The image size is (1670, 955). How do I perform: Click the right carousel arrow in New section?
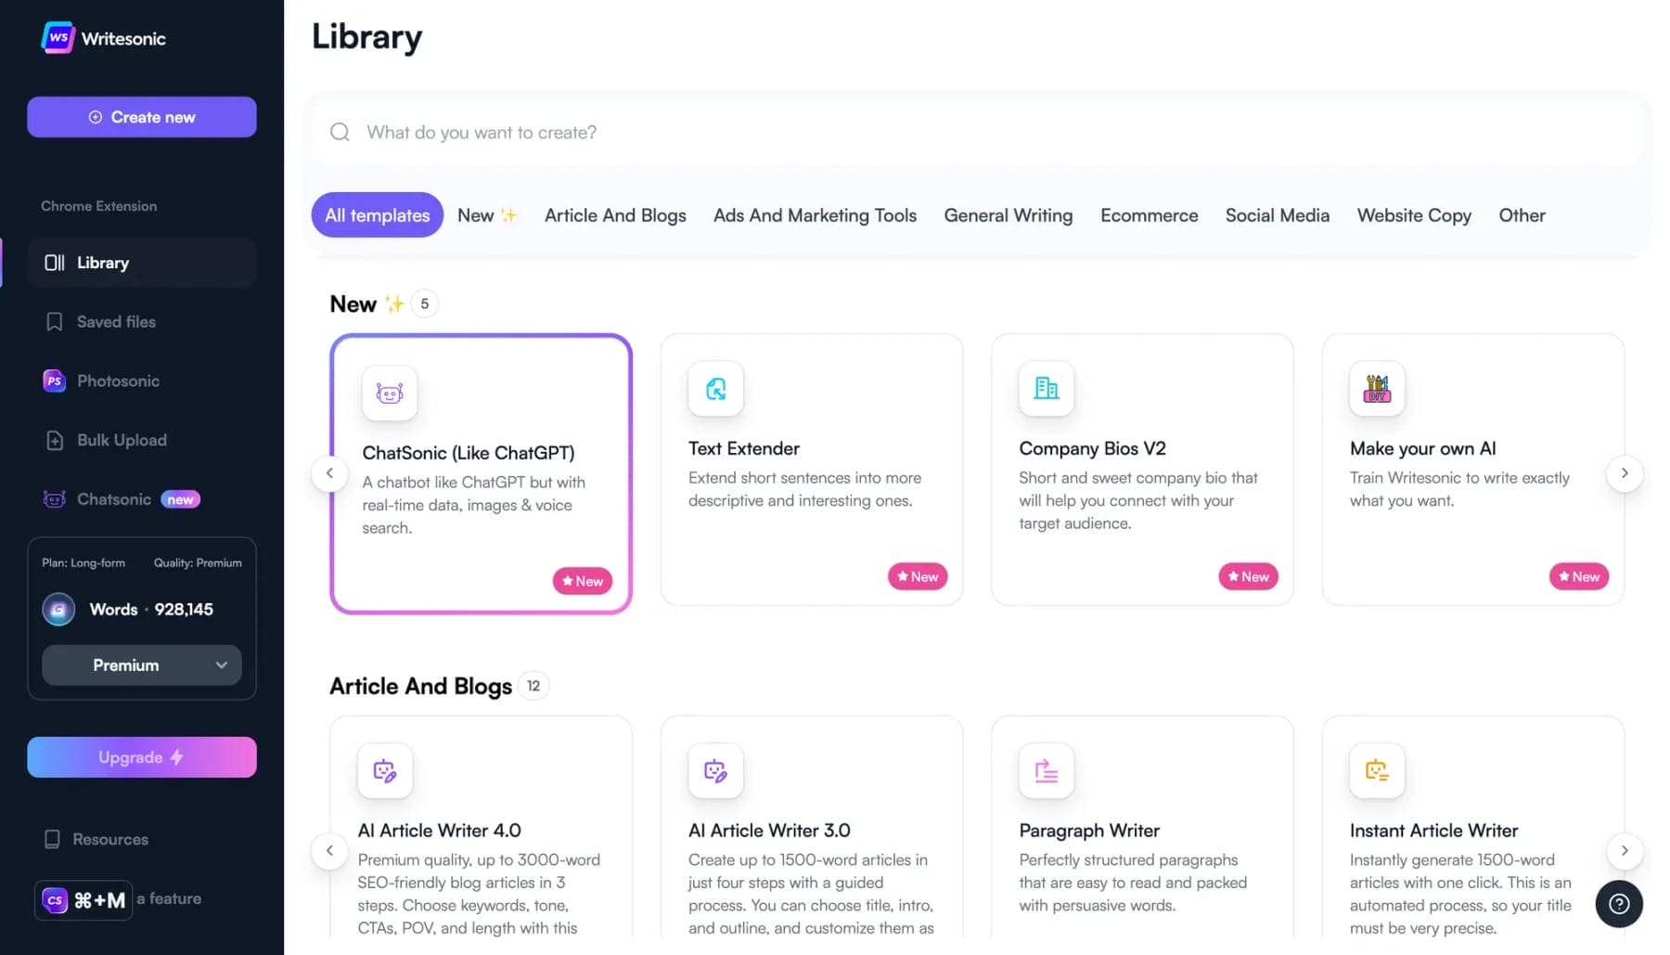[x=1625, y=473]
